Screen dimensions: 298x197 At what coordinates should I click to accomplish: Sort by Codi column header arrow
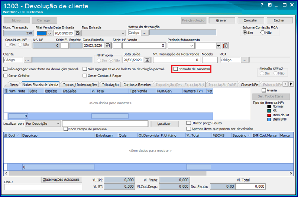(19, 135)
